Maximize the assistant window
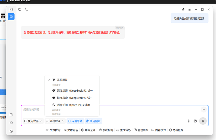 (x=202, y=9)
